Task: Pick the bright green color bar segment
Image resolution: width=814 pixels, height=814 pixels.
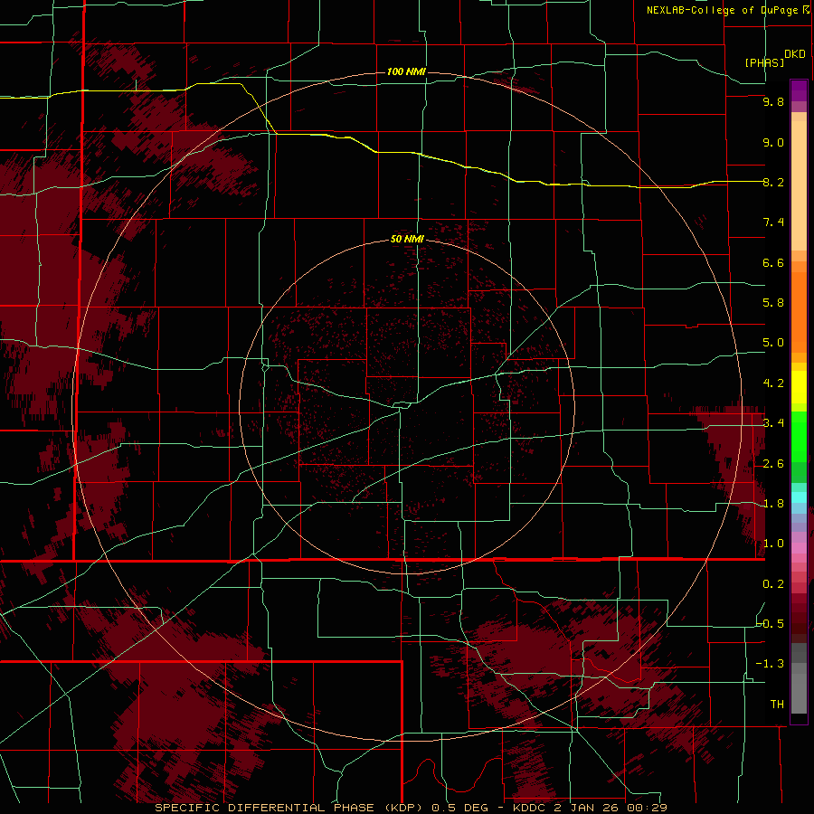Action: (x=799, y=437)
